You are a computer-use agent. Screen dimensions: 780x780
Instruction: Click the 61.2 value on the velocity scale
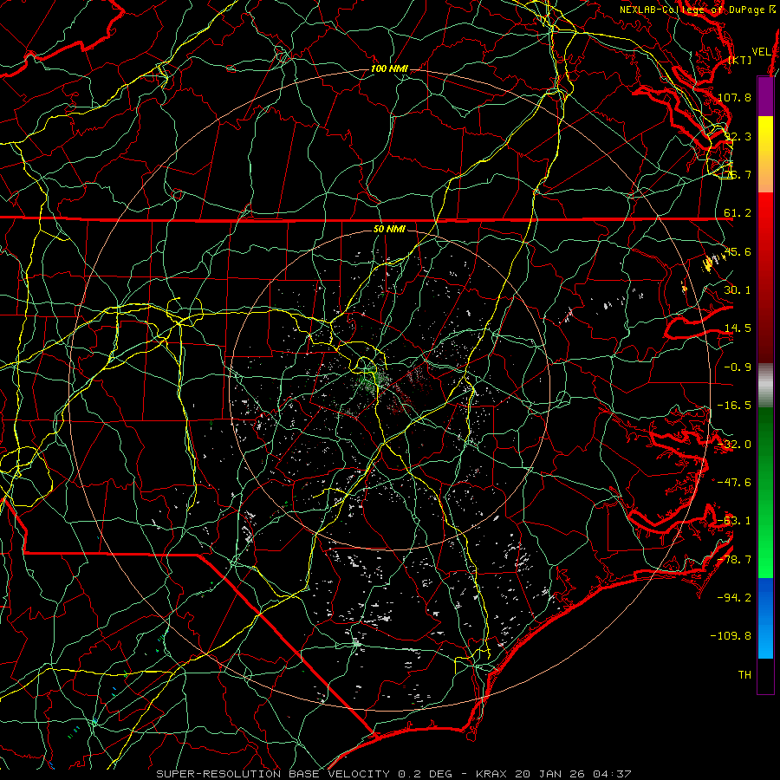(738, 213)
